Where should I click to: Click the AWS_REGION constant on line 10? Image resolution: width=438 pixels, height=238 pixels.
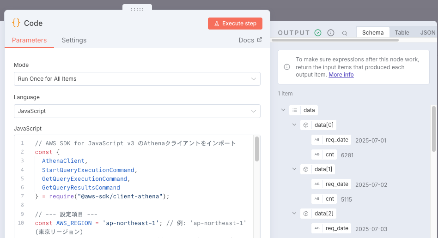[x=74, y=223]
